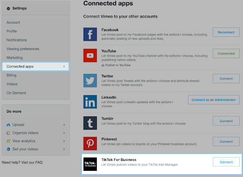Viewport: 243px width, 177px height.
Task: Go to Notifications settings
Action: point(17,40)
